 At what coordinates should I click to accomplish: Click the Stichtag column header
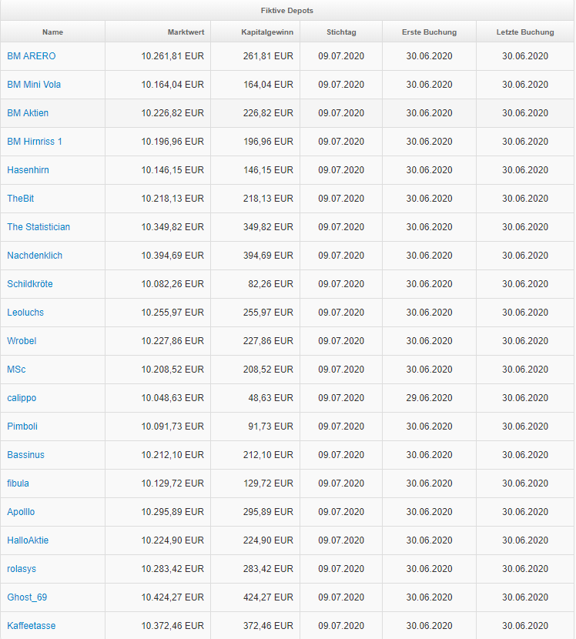341,32
